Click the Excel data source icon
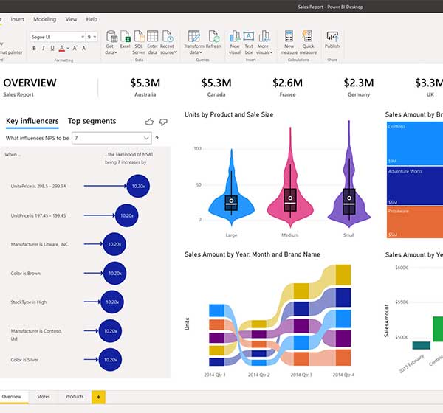Screen dimensions: 443x413 coord(126,41)
